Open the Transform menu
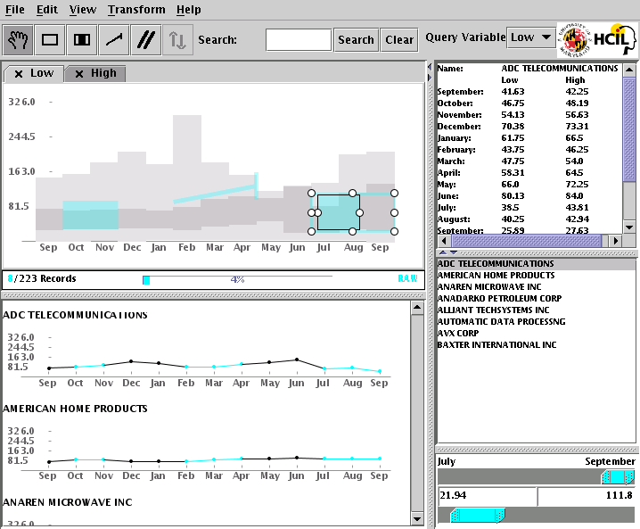The height and width of the screenshot is (529, 640). coord(136,10)
